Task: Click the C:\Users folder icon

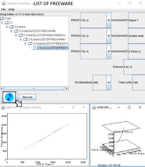Action: [11, 27]
